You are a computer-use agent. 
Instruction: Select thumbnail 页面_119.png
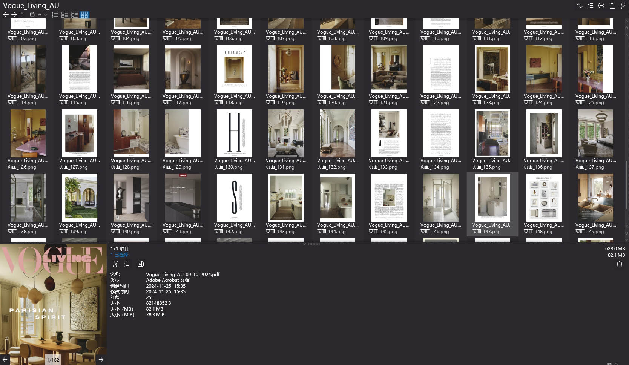tap(286, 69)
